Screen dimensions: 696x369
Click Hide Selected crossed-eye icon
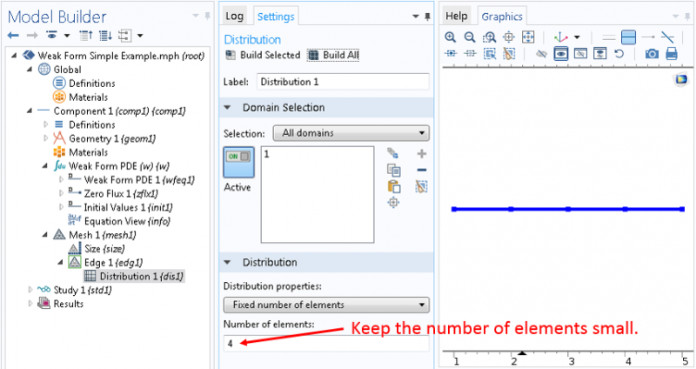(541, 54)
